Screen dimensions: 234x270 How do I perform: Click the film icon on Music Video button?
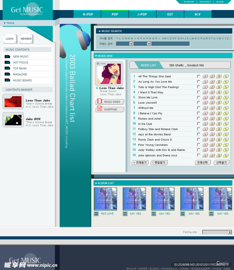click(x=100, y=102)
